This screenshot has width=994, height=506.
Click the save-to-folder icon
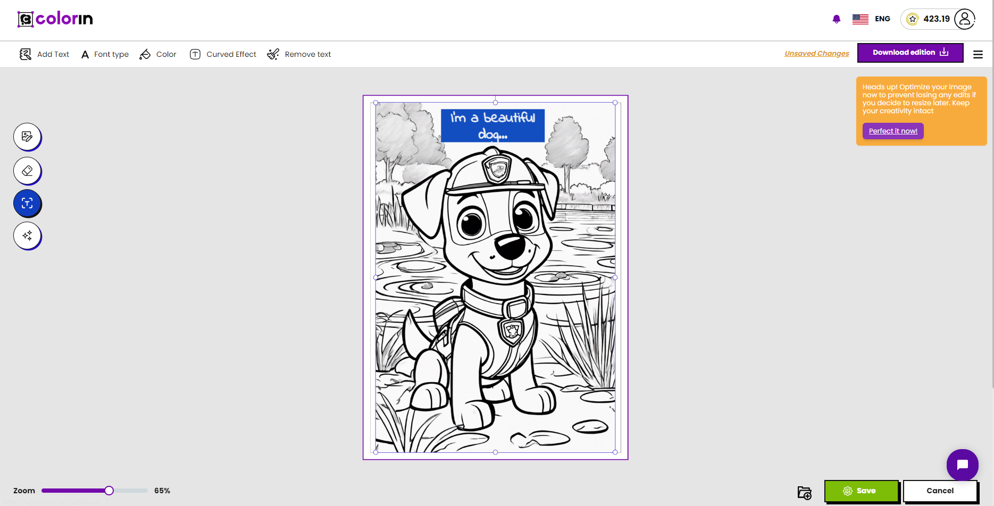point(804,493)
